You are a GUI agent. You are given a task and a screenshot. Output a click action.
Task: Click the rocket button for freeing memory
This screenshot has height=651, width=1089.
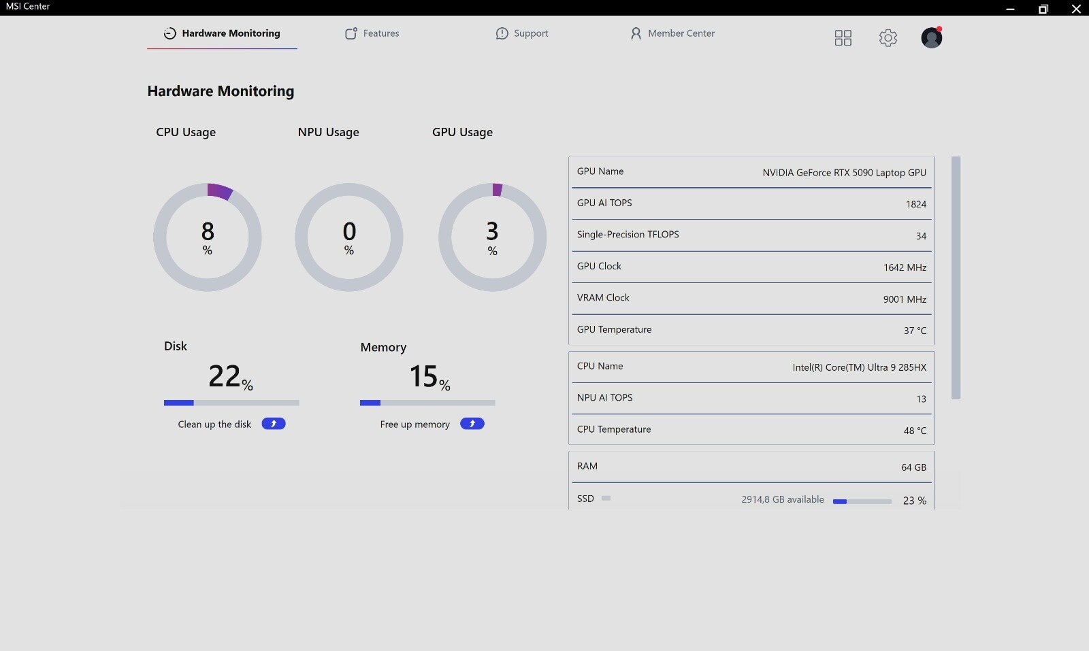coord(472,424)
